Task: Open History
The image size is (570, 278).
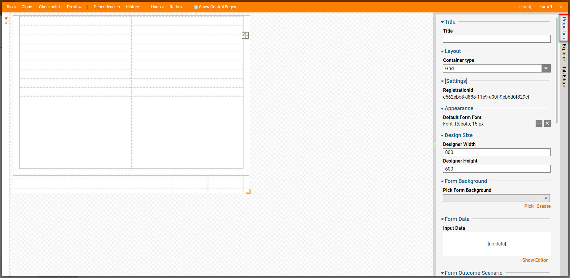Action: (x=132, y=7)
